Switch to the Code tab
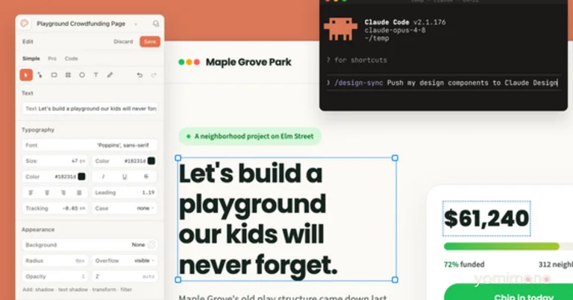This screenshot has width=573, height=300. 72,58
